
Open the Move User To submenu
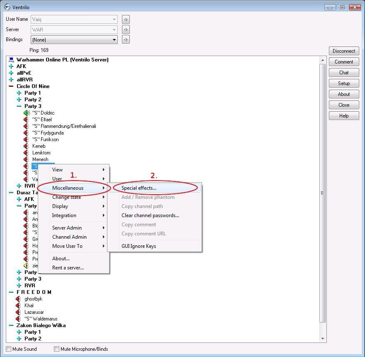point(73,246)
